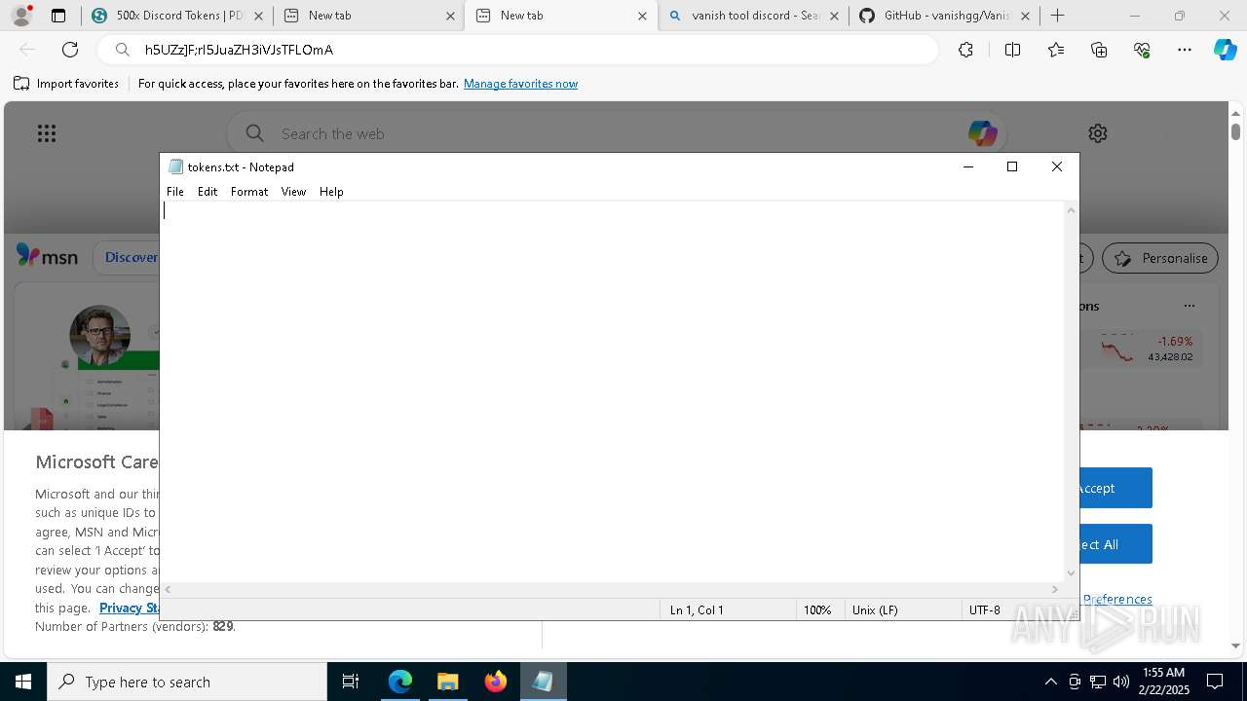Image resolution: width=1247 pixels, height=701 pixels.
Task: Open the Windows Start menu
Action: (23, 682)
